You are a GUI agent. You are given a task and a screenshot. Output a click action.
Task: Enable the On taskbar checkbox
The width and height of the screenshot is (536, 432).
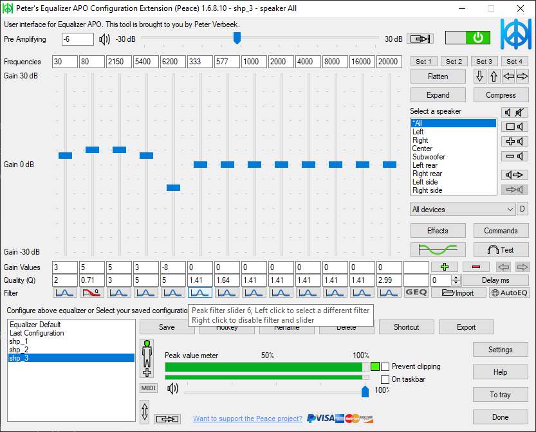[385, 379]
